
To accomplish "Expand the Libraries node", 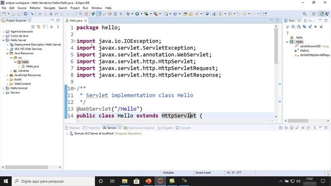I will point(11,71).
